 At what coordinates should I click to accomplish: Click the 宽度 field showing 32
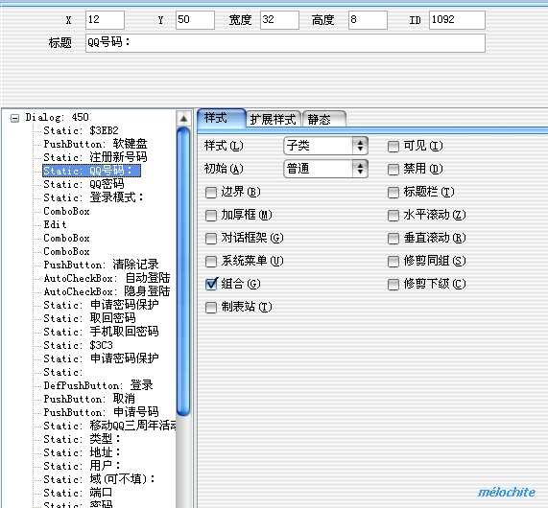coord(279,20)
